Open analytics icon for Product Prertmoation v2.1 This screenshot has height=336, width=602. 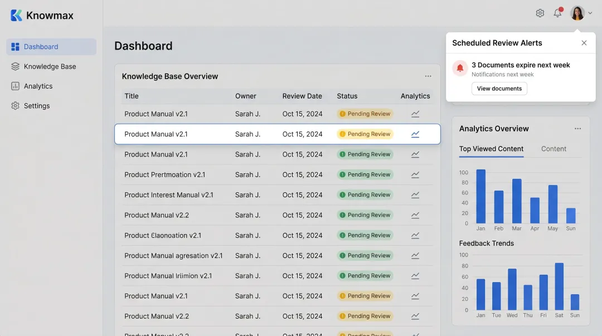(x=415, y=175)
